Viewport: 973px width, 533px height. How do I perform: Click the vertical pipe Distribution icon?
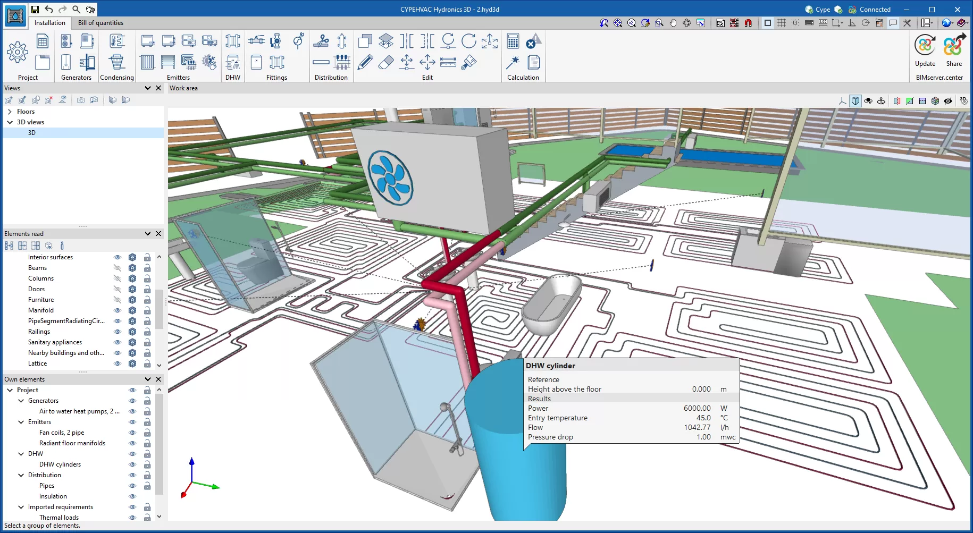(x=342, y=41)
